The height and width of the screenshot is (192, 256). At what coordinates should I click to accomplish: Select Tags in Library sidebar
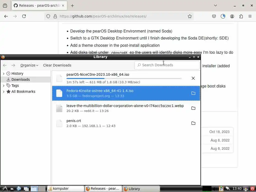tap(15, 85)
